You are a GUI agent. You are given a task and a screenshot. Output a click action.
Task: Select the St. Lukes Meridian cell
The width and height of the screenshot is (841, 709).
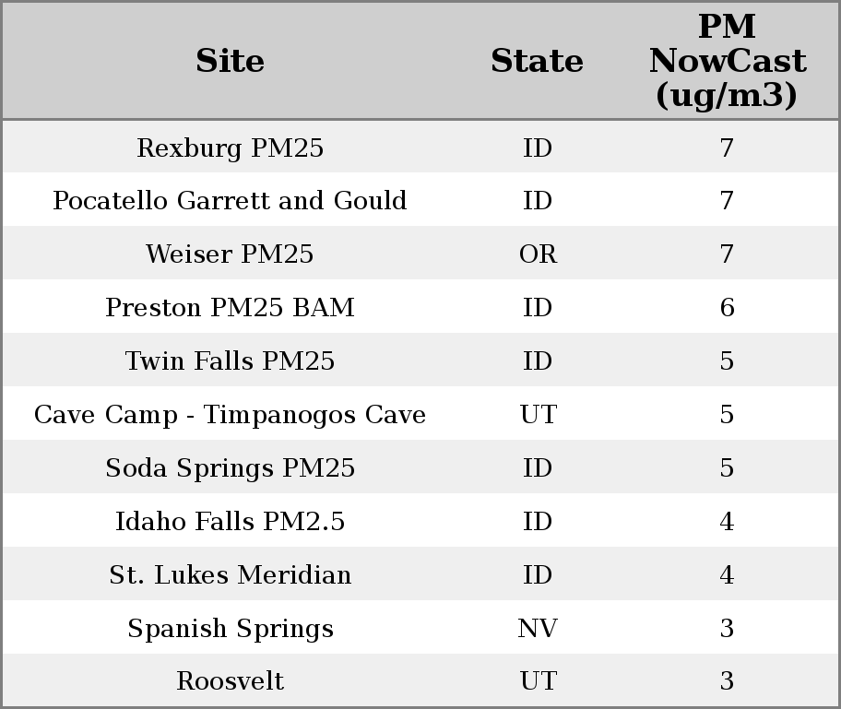click(230, 575)
